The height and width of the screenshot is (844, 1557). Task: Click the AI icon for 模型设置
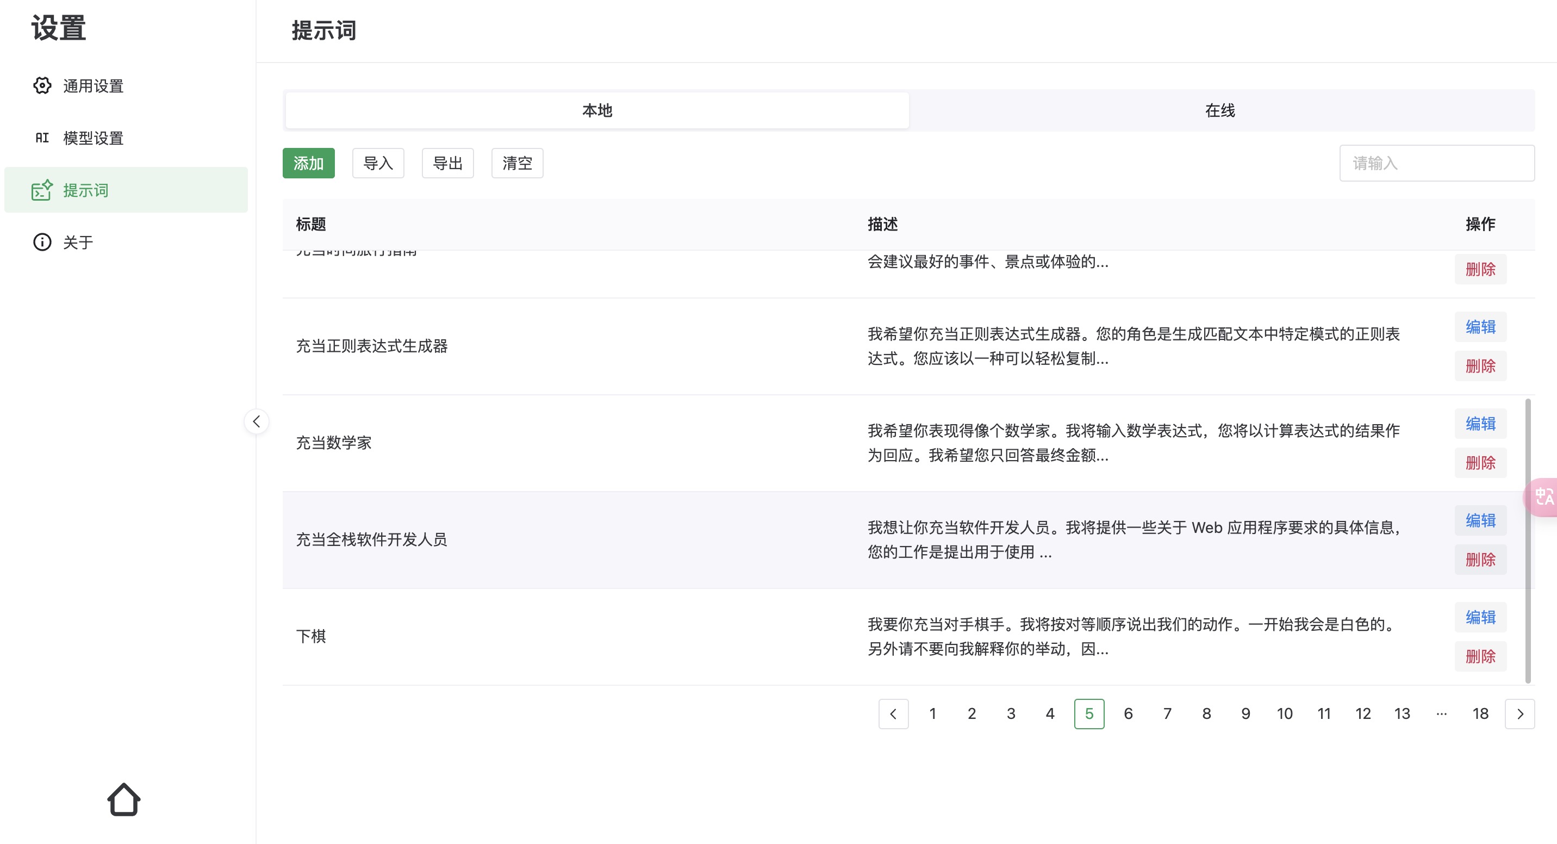(42, 138)
